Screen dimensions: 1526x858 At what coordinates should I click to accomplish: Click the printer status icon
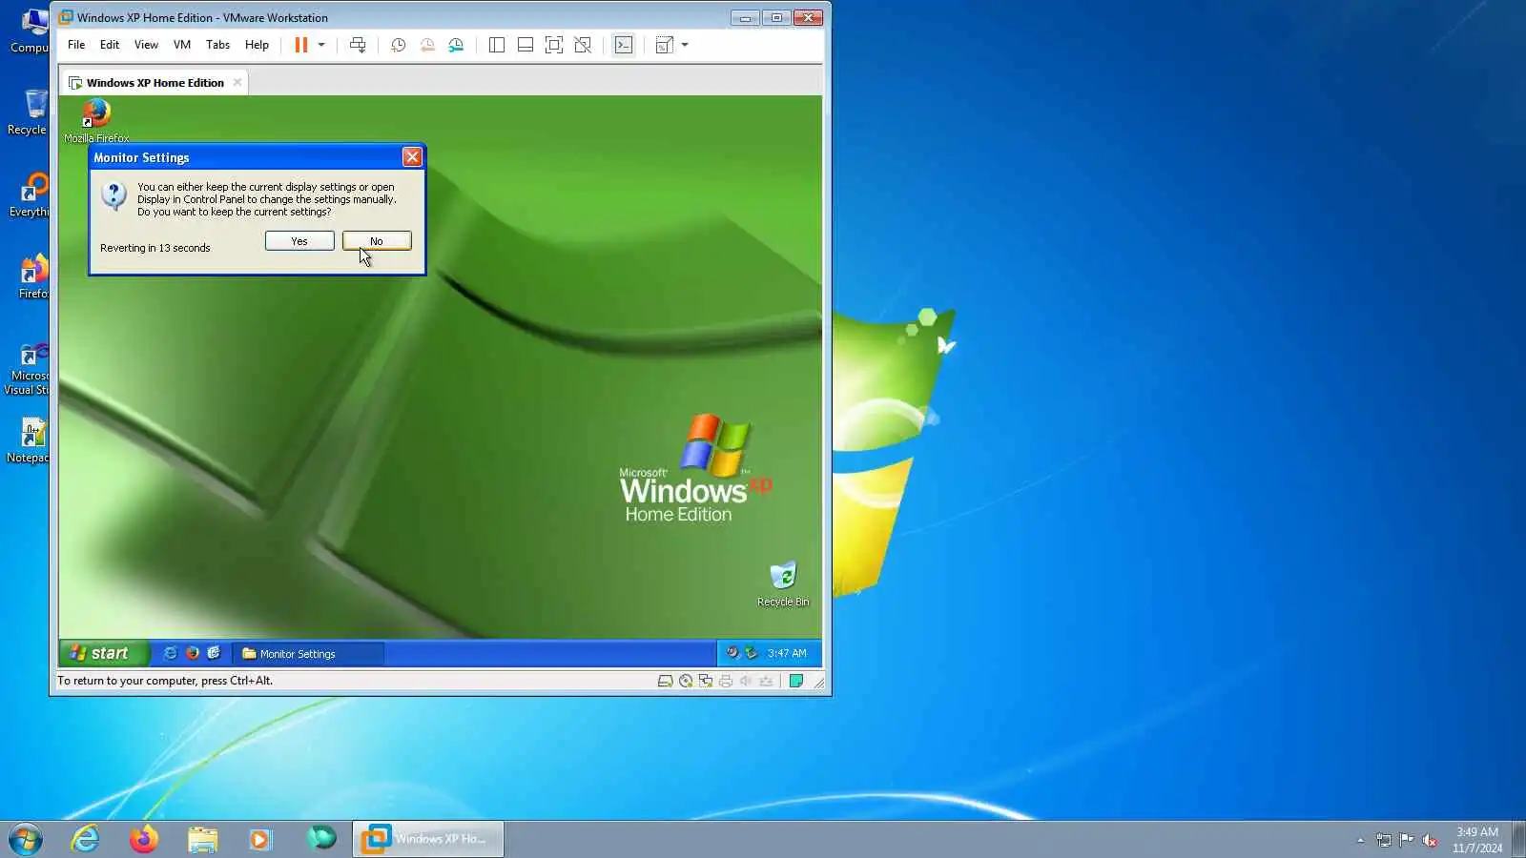pos(726,681)
